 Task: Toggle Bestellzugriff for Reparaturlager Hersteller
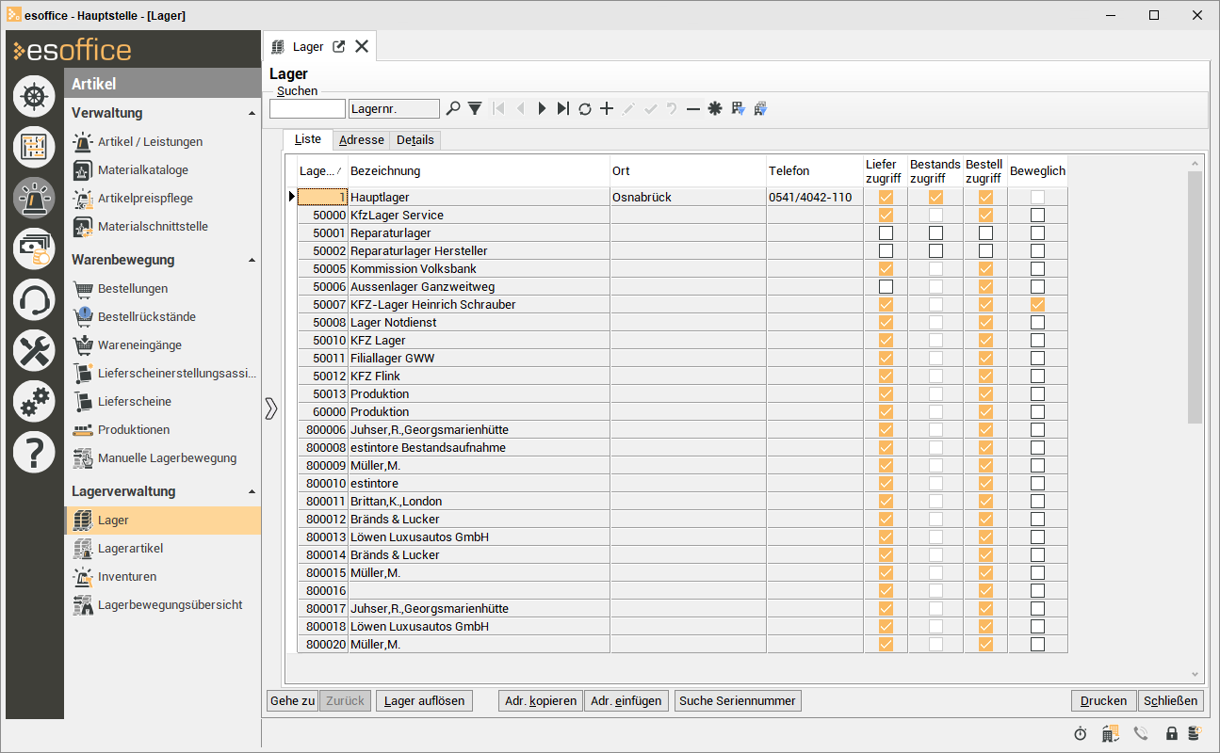click(985, 251)
